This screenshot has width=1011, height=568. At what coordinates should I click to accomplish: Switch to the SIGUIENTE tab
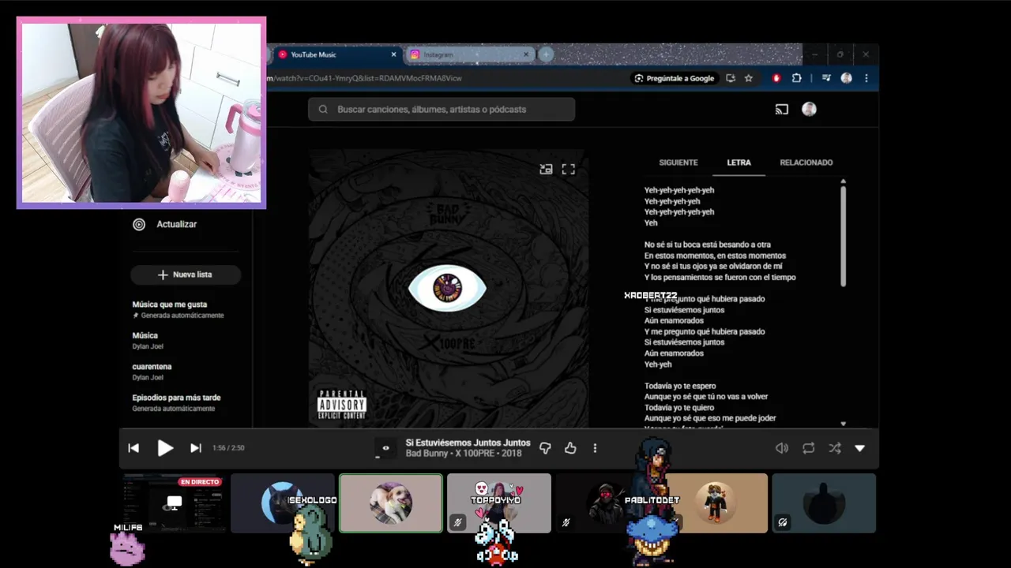tap(678, 163)
